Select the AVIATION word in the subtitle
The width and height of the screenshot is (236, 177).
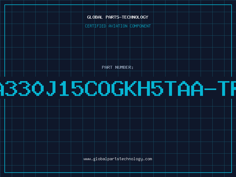point(118,26)
